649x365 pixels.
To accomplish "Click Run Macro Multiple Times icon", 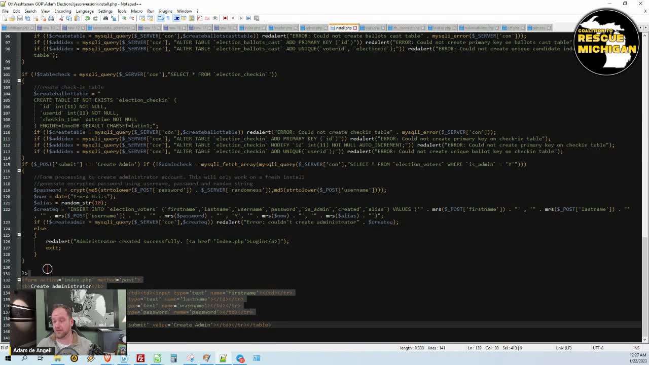I will [248, 18].
